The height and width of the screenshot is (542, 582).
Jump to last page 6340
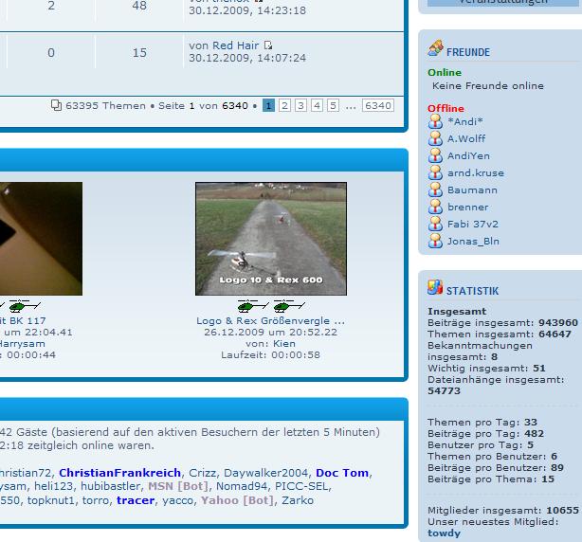[x=378, y=105]
